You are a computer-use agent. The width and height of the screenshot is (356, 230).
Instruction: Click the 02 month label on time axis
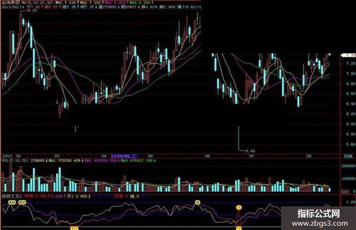[x=18, y=156]
